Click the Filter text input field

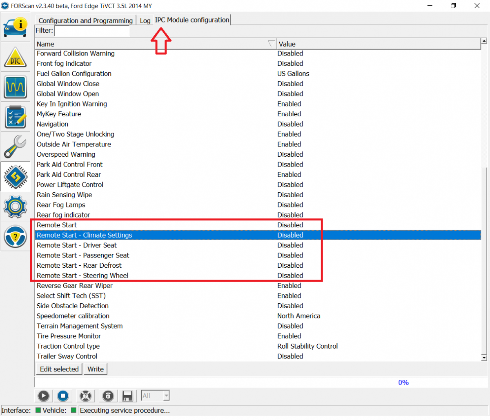(92, 31)
